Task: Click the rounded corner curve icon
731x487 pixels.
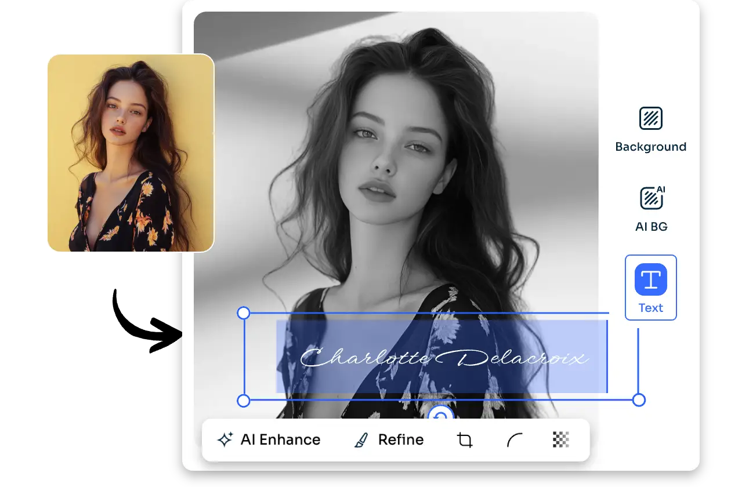Action: [x=514, y=440]
